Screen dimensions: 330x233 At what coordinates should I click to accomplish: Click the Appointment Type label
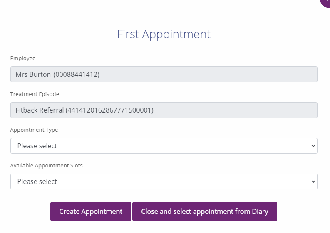pos(34,130)
